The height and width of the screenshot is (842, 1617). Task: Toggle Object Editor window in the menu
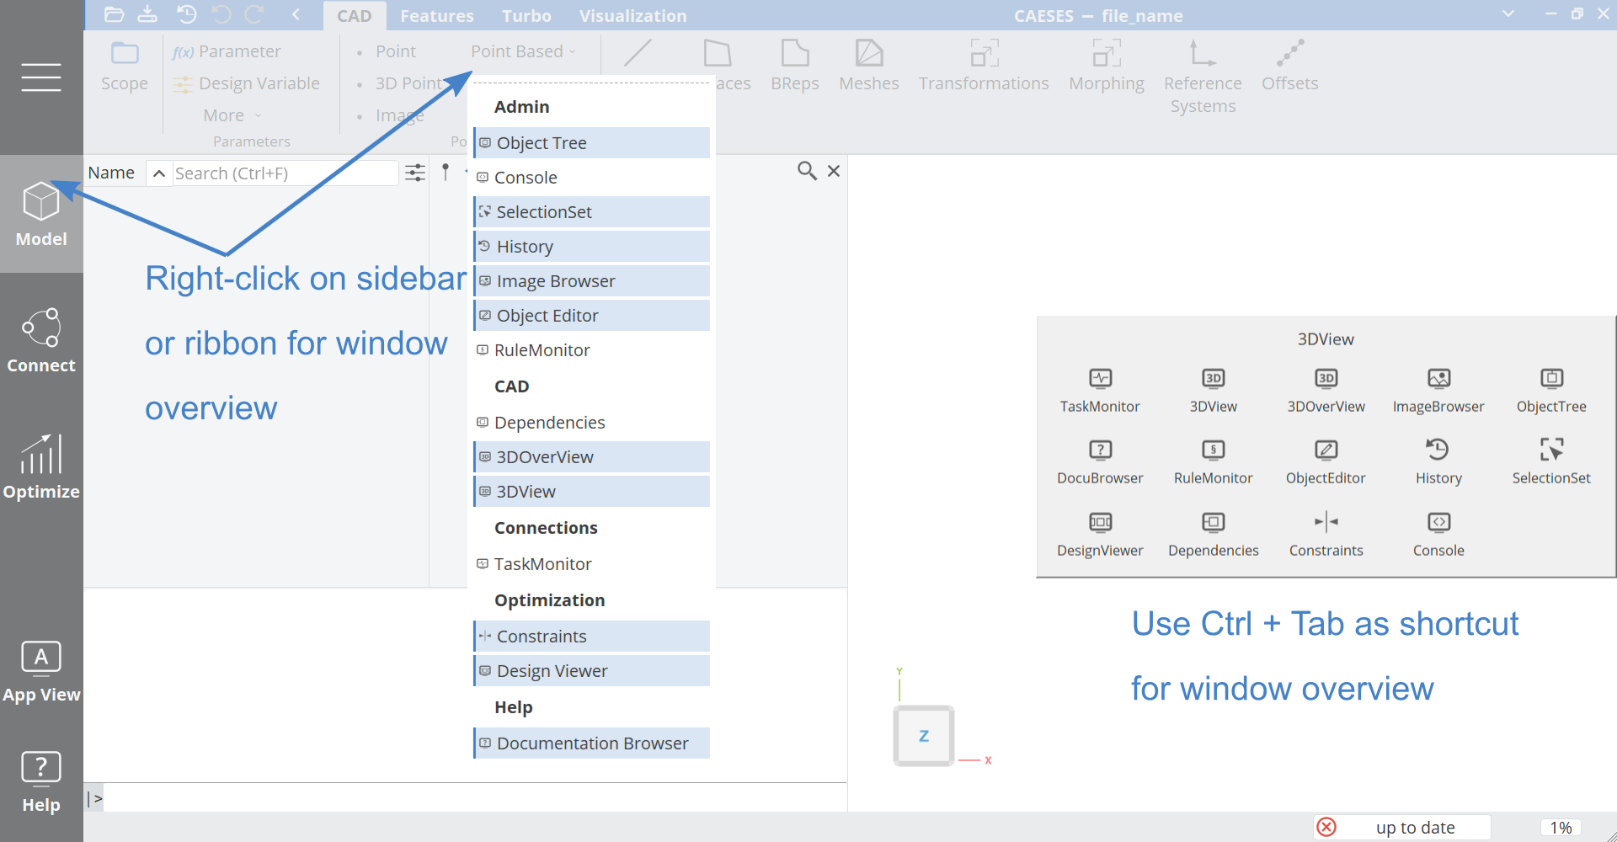tap(591, 316)
